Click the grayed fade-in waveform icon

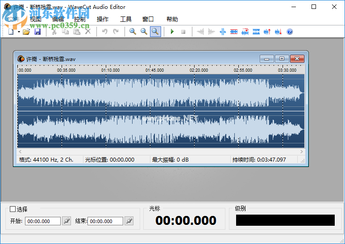click(x=200, y=32)
